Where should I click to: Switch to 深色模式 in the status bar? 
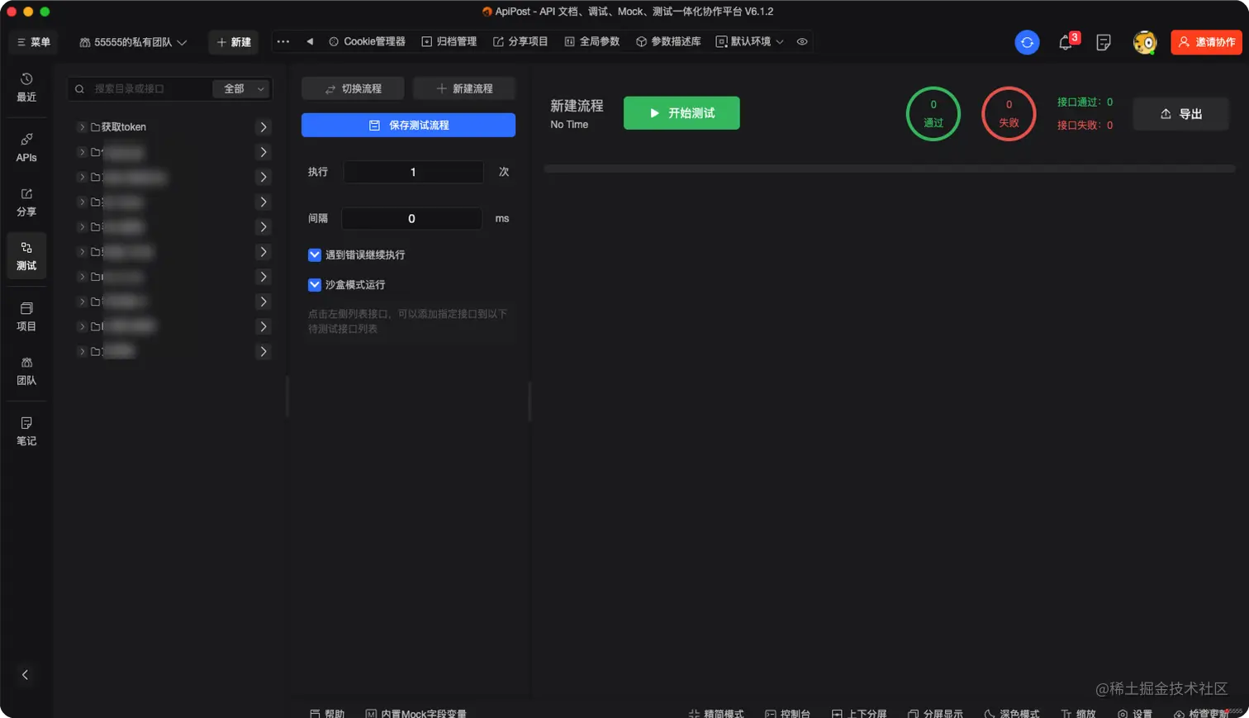(x=1009, y=712)
